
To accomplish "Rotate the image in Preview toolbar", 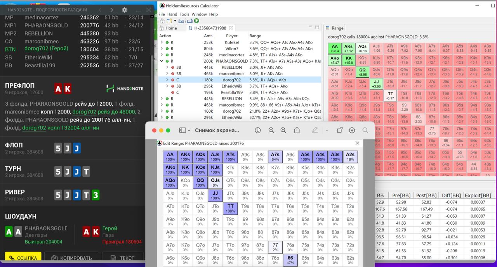I will pyautogui.click(x=340, y=131).
